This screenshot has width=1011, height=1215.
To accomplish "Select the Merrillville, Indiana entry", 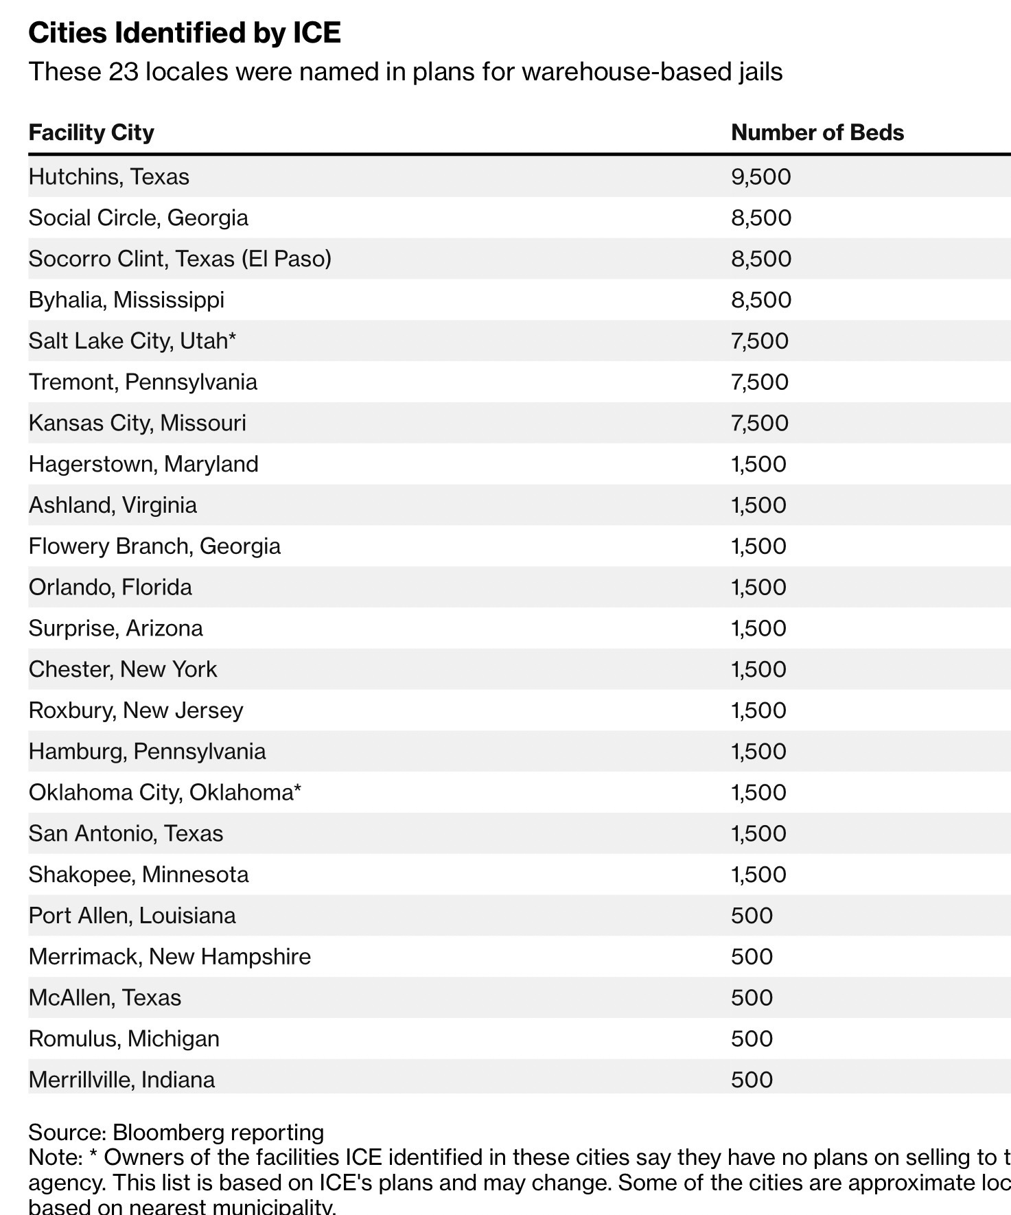I will coord(121,1080).
